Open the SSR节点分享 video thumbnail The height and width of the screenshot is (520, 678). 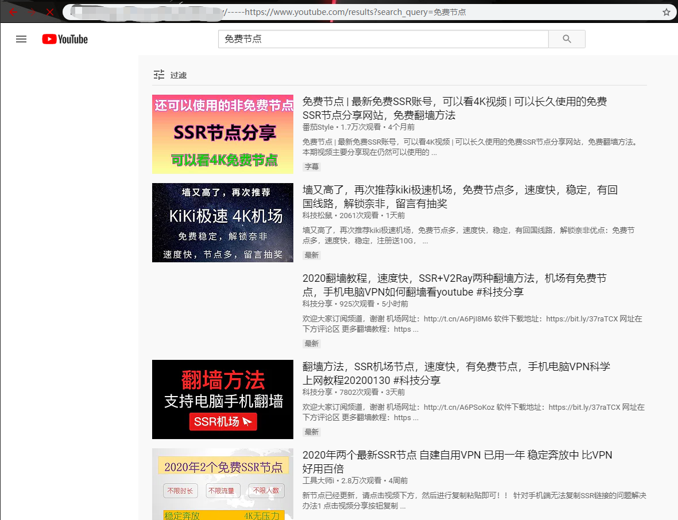click(x=223, y=134)
